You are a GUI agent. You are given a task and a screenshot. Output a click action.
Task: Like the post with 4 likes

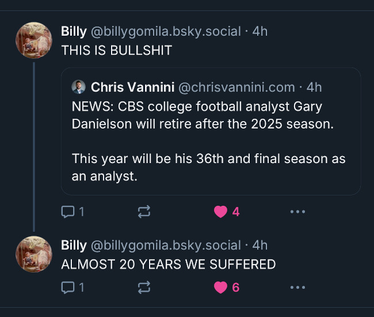tap(220, 212)
